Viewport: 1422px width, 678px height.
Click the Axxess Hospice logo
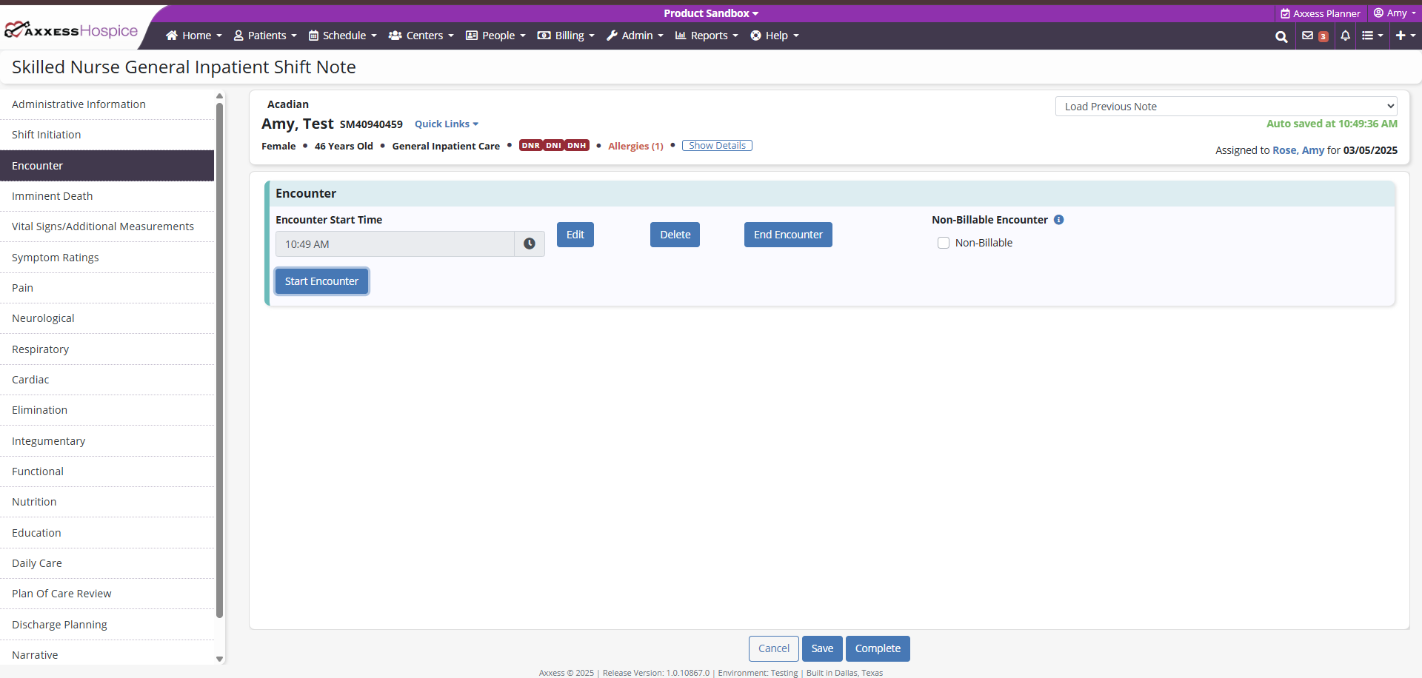point(72,31)
